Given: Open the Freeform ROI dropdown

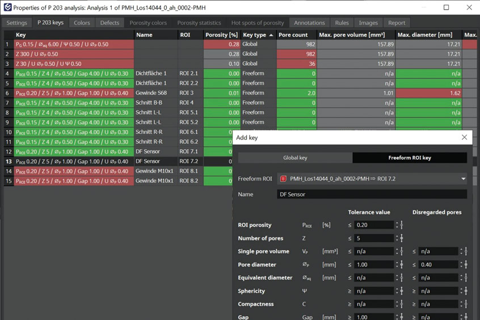Looking at the screenshot, I should (x=463, y=179).
